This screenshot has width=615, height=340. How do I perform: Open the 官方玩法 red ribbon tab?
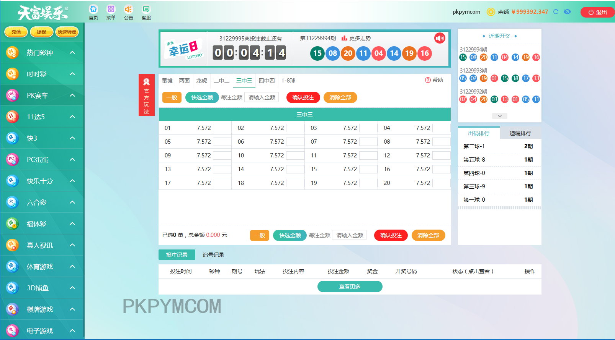146,95
